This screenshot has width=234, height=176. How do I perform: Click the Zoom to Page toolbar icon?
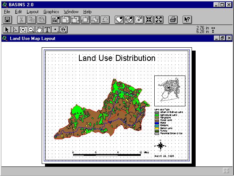point(119,20)
